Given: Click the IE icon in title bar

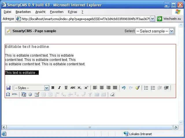Looking at the screenshot, I should [x=4, y=5].
